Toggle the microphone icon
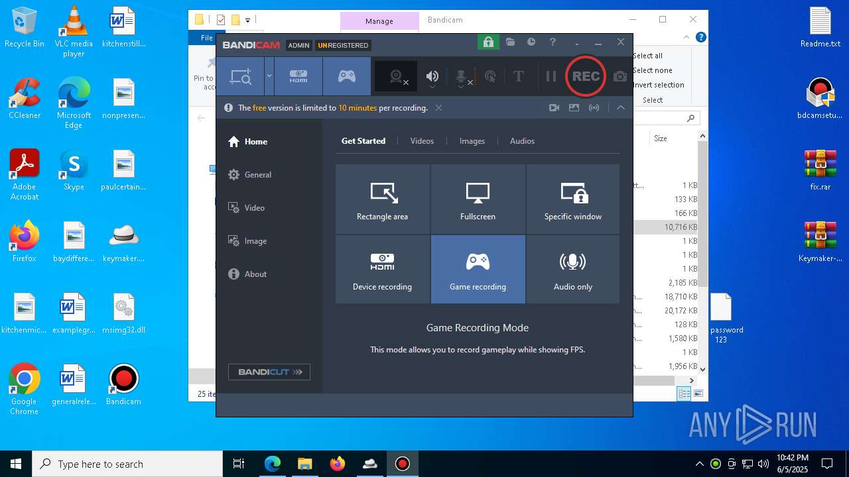The height and width of the screenshot is (477, 849). (462, 77)
